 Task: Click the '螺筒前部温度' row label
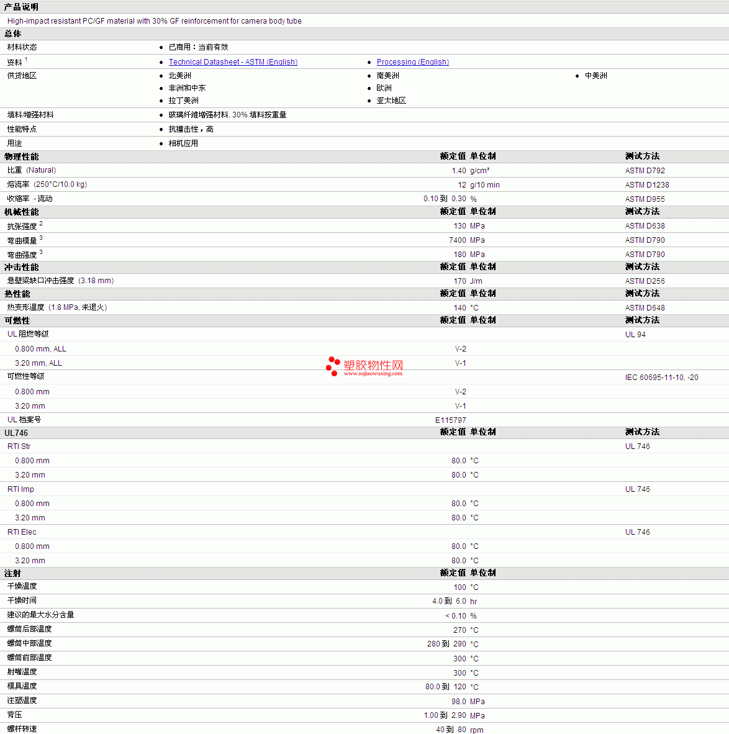coord(30,658)
